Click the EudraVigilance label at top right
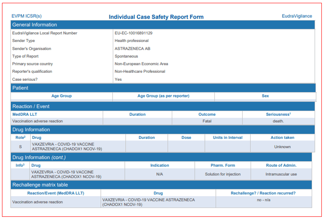 pyautogui.click(x=297, y=16)
